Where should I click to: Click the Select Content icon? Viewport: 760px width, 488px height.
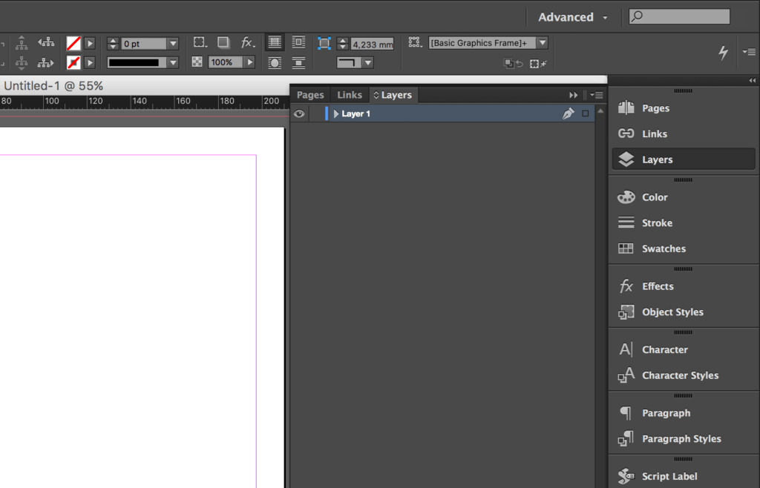[22, 62]
